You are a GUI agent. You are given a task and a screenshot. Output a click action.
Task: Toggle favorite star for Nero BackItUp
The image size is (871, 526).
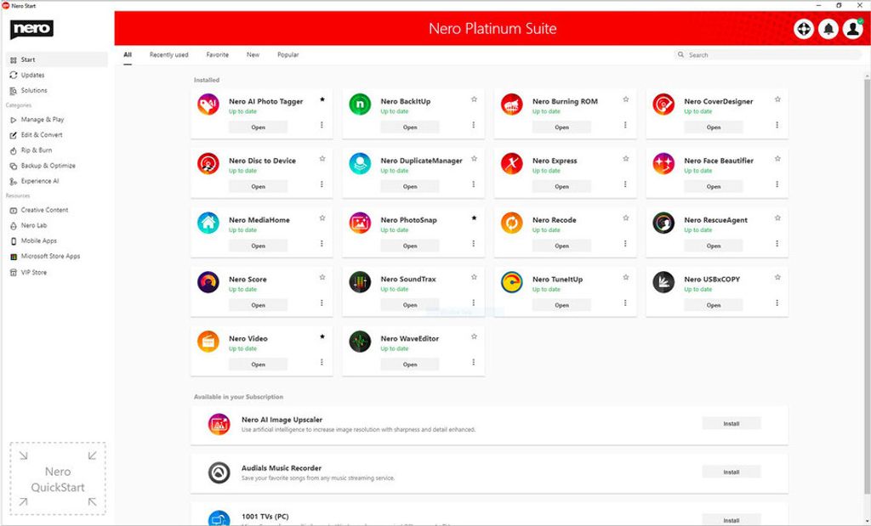pyautogui.click(x=474, y=100)
